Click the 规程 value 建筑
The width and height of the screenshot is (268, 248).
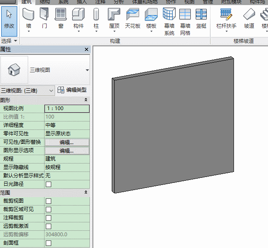coord(67,159)
